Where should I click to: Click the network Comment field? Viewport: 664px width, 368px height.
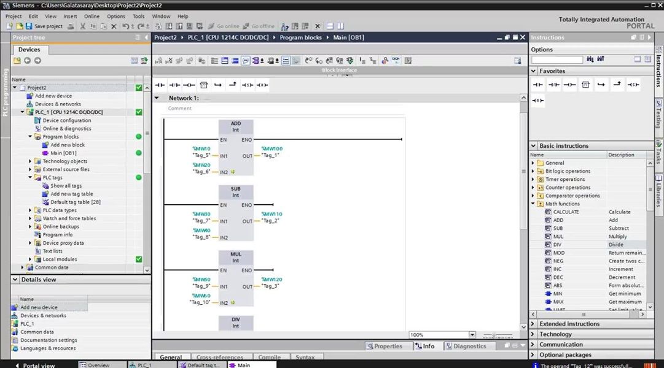pyautogui.click(x=179, y=109)
